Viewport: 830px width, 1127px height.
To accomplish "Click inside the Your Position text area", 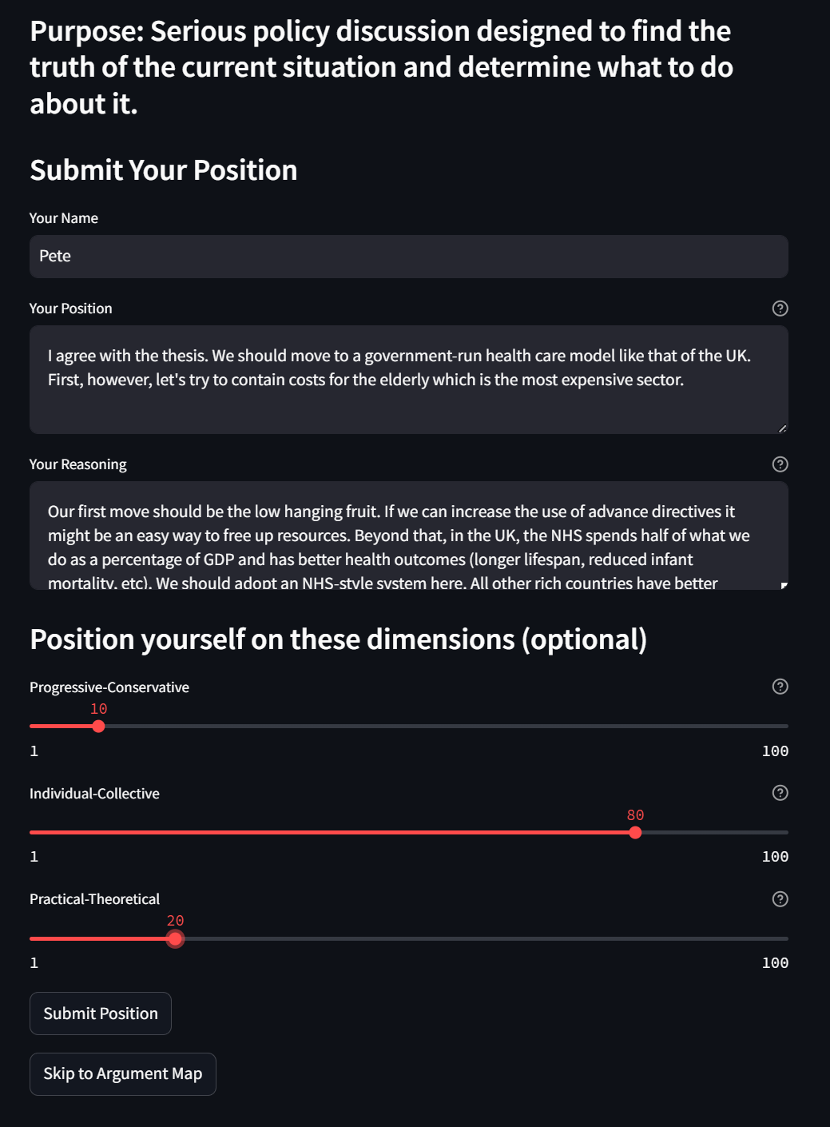I will pos(408,380).
